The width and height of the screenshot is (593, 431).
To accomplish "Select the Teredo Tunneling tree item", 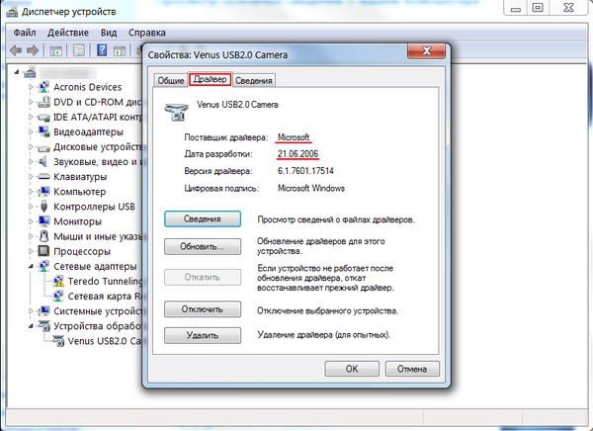I will 105,281.
